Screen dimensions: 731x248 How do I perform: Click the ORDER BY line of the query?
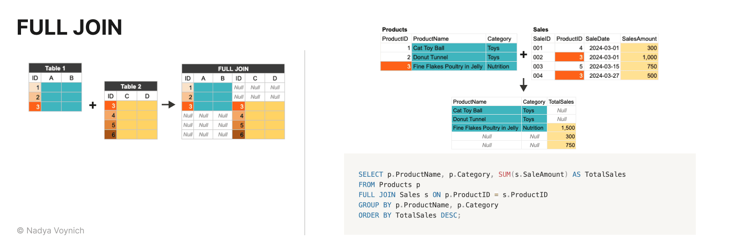[x=409, y=215]
